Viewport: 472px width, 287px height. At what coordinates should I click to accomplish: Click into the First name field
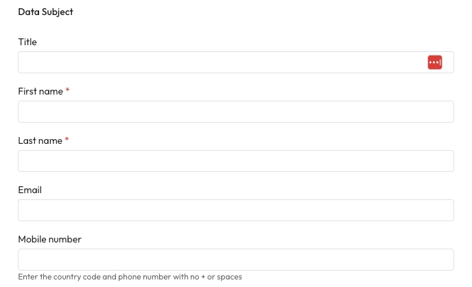pos(236,112)
